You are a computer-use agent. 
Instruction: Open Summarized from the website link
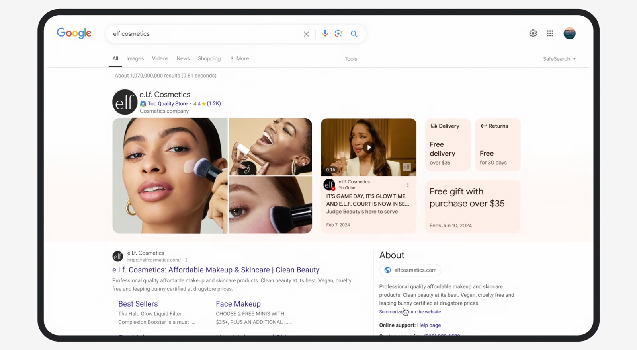(x=410, y=312)
